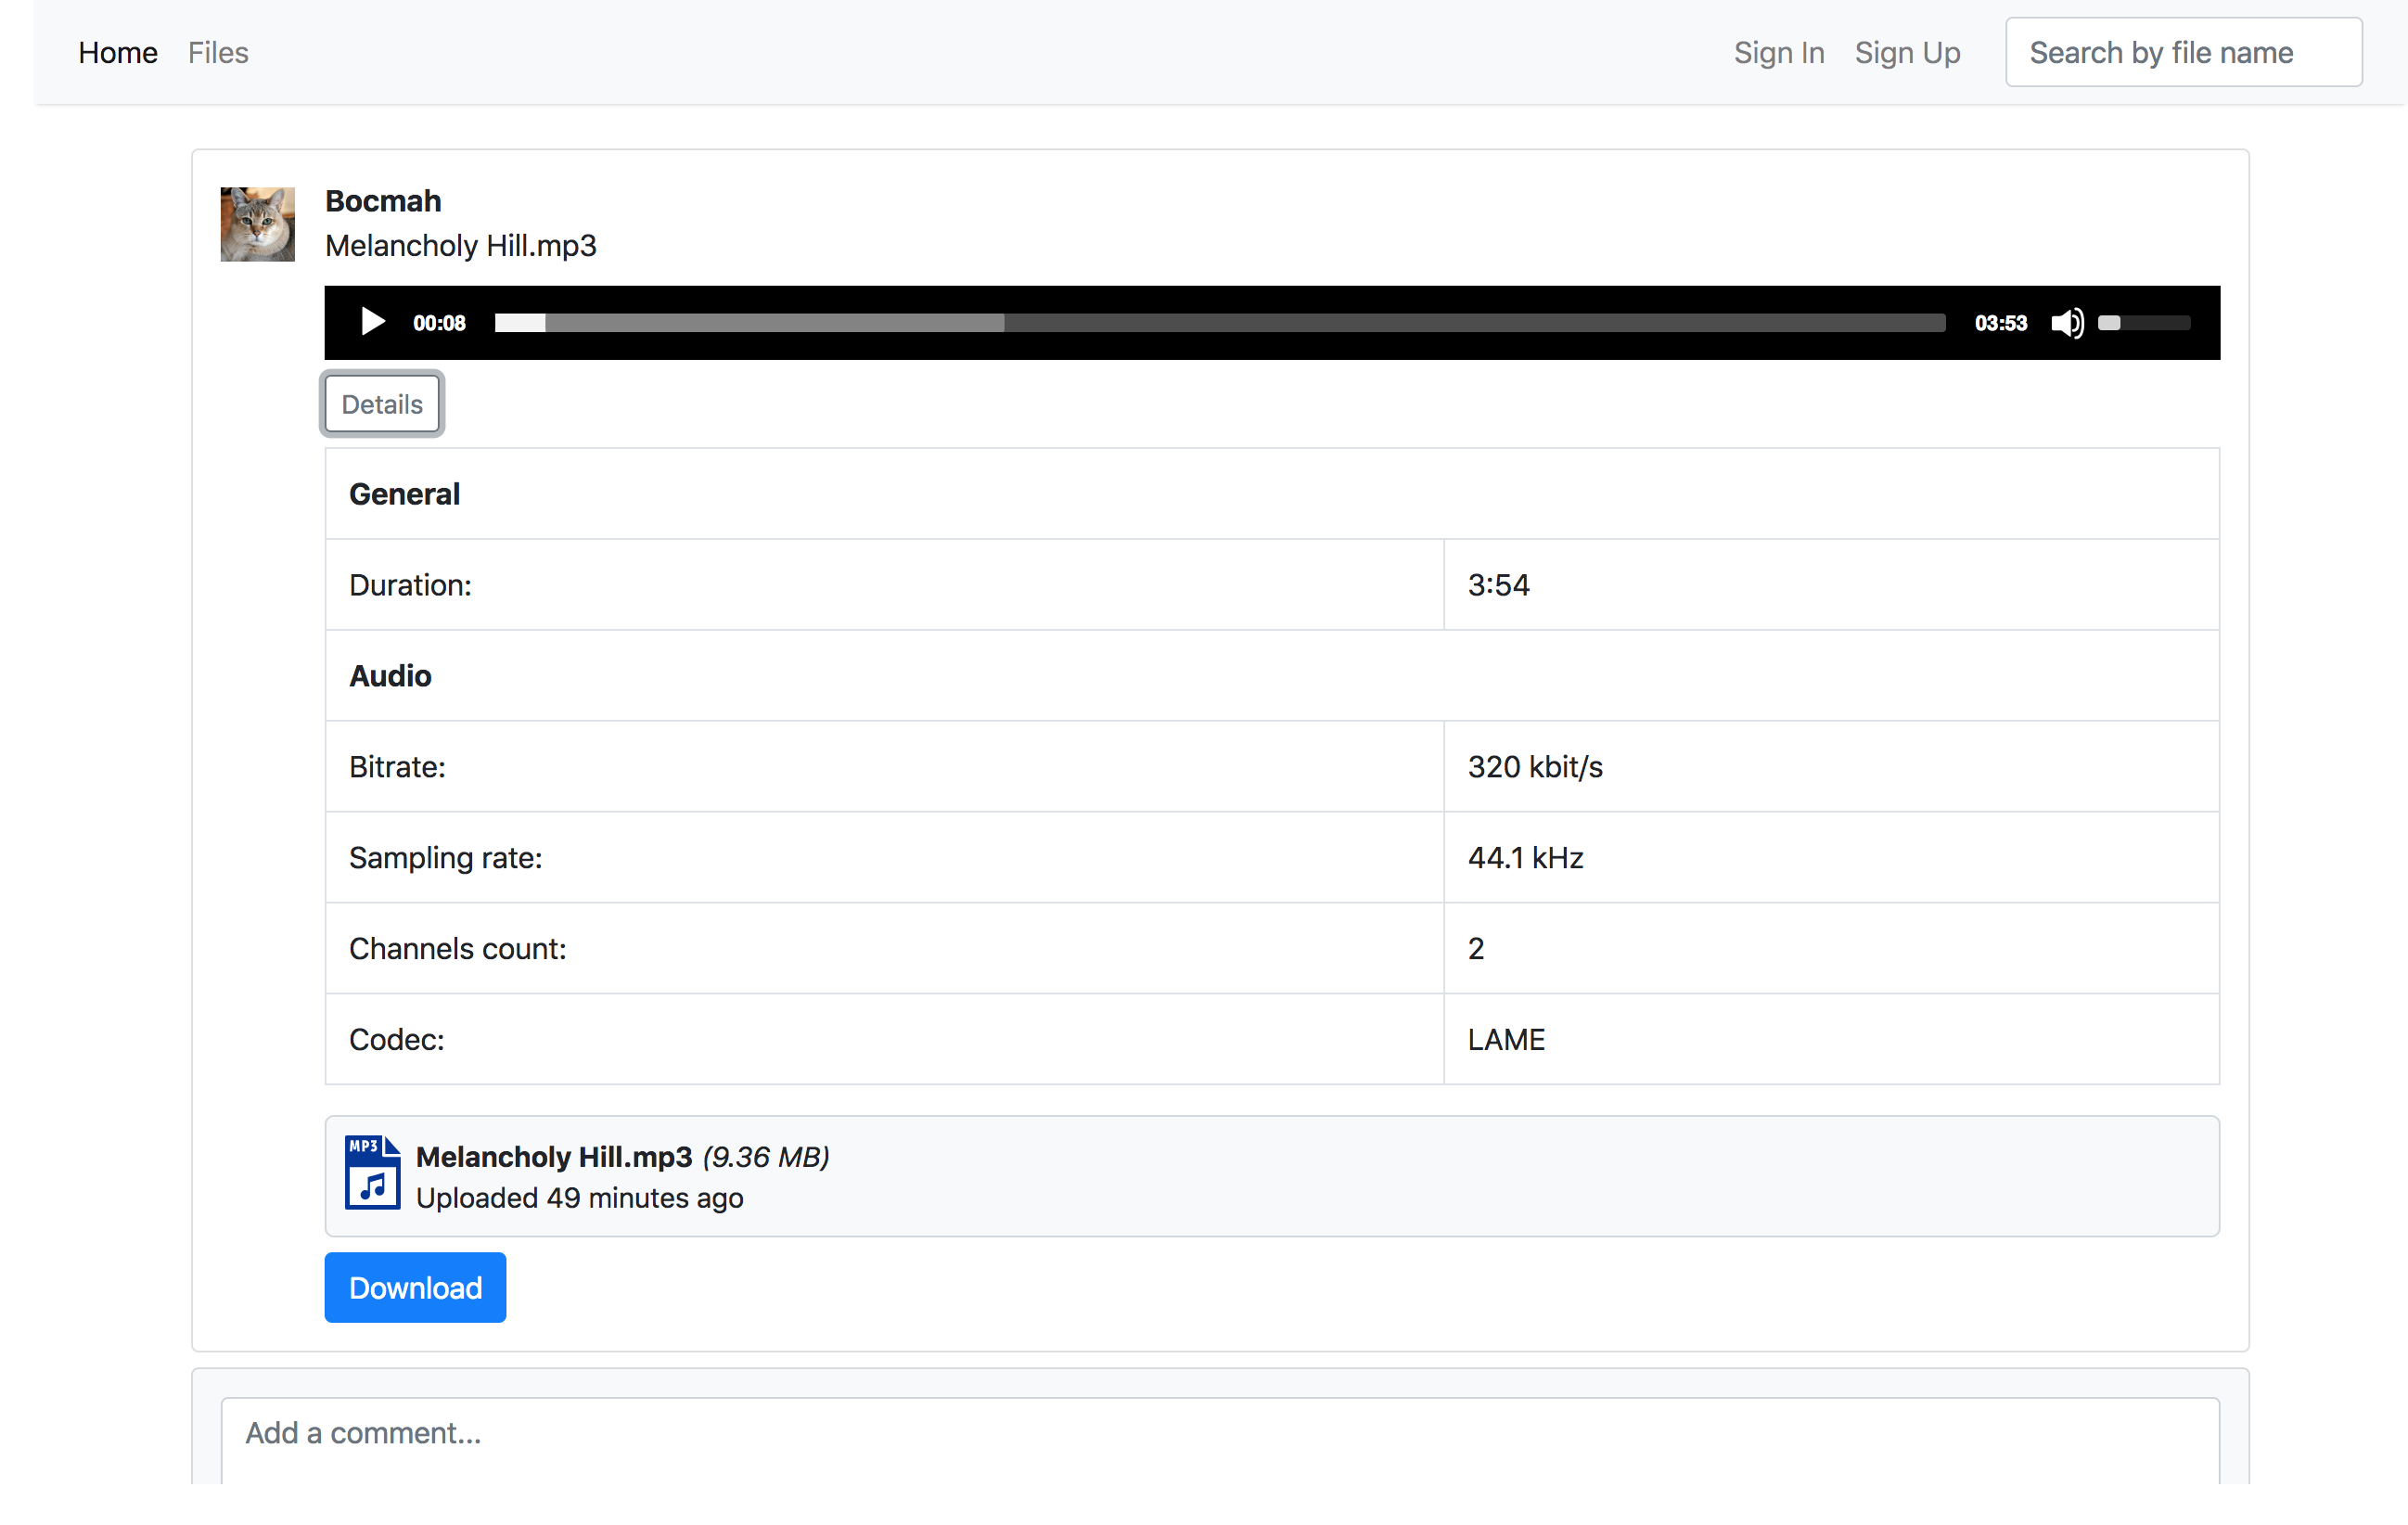The width and height of the screenshot is (2408, 1525).
Task: Click the speaker icon to mute audio
Action: (2068, 322)
